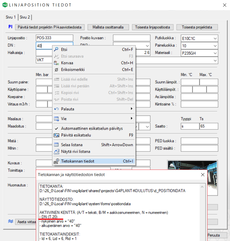Open the Putkiluokka dropdown showing E10C1C
Image resolution: width=230 pixels, height=241 pixels.
pos(215,39)
